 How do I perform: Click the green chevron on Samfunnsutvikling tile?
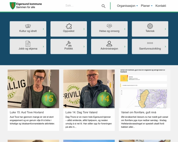click(x=165, y=46)
